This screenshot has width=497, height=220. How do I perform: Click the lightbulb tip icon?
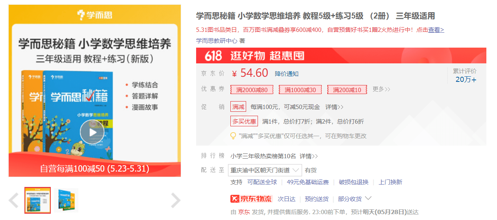[233, 136]
